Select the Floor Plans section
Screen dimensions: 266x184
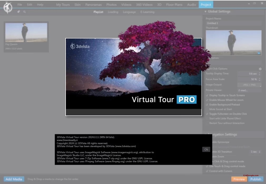tap(174, 4)
